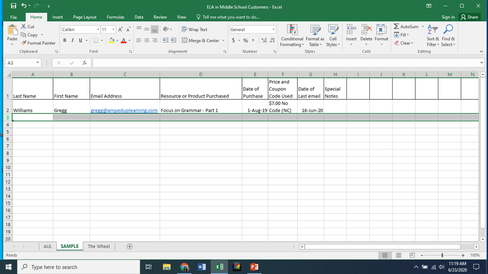Viewport: 488px width, 274px height.
Task: Open Format as Table gallery
Action: coord(315,35)
